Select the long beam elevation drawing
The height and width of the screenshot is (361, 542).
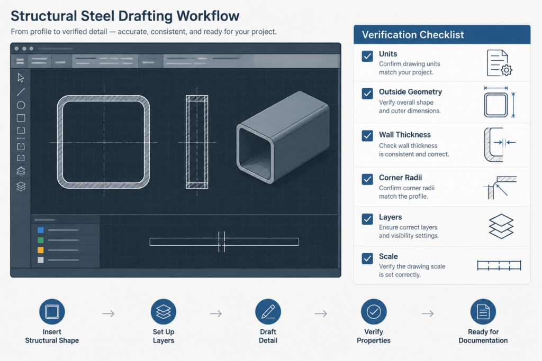click(x=224, y=242)
